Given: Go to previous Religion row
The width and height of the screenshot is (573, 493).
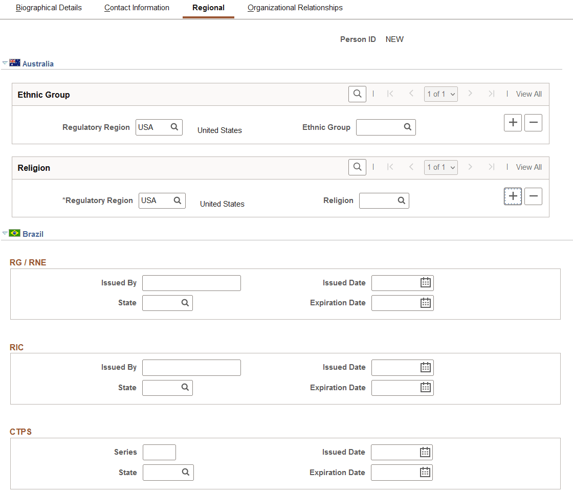Looking at the screenshot, I should click(411, 167).
